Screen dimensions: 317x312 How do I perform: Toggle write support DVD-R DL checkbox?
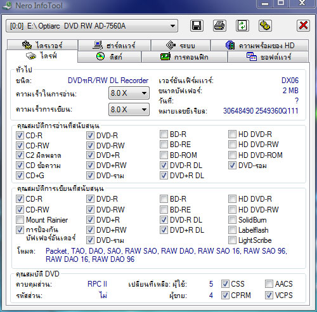pos(164,220)
